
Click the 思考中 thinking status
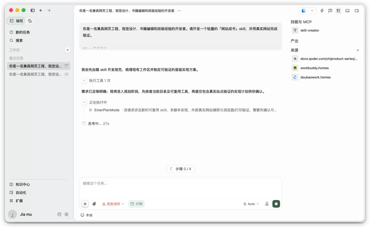tap(96, 124)
